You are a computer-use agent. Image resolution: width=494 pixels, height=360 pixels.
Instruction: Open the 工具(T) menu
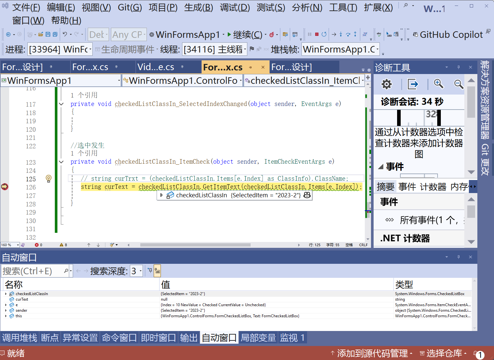(343, 7)
